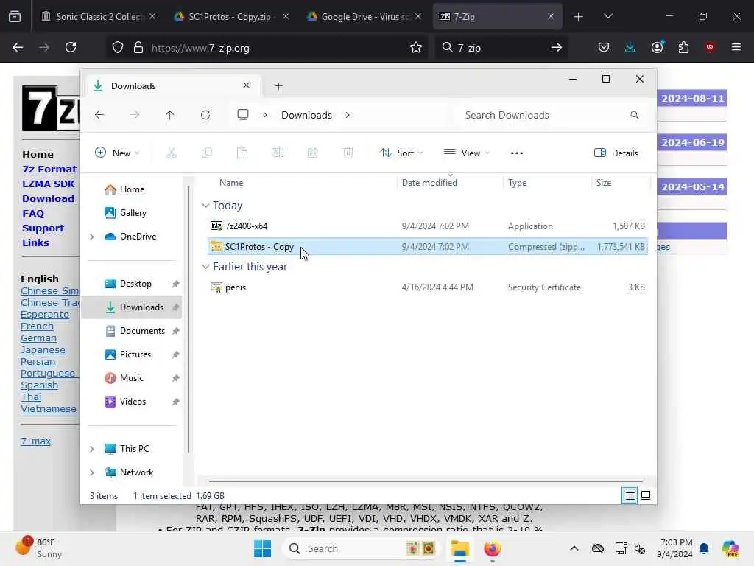This screenshot has width=754, height=566.
Task: Expand the This PC tree node
Action: pyautogui.click(x=91, y=449)
